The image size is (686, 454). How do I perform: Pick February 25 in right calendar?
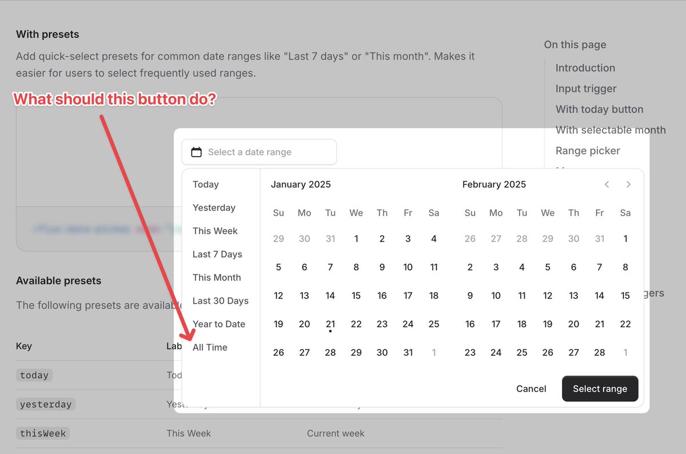click(522, 352)
